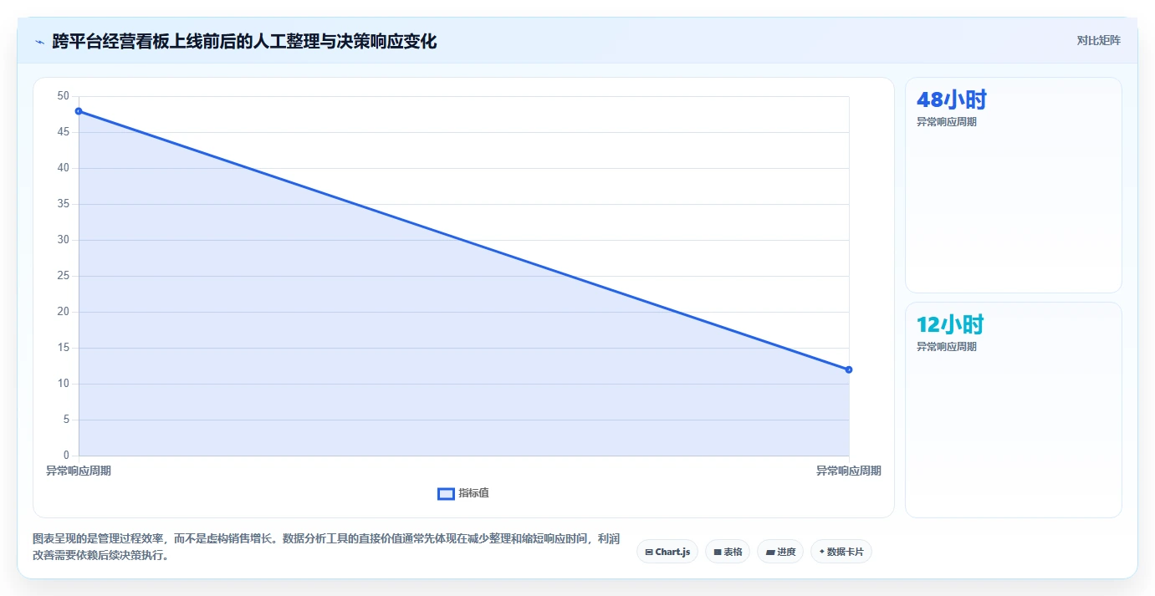
Task: Click the y-axis tick label 40
Action: click(64, 168)
